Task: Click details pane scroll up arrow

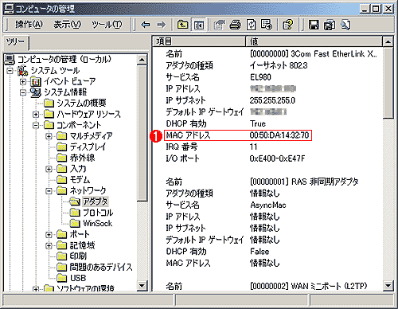Action: click(x=388, y=41)
